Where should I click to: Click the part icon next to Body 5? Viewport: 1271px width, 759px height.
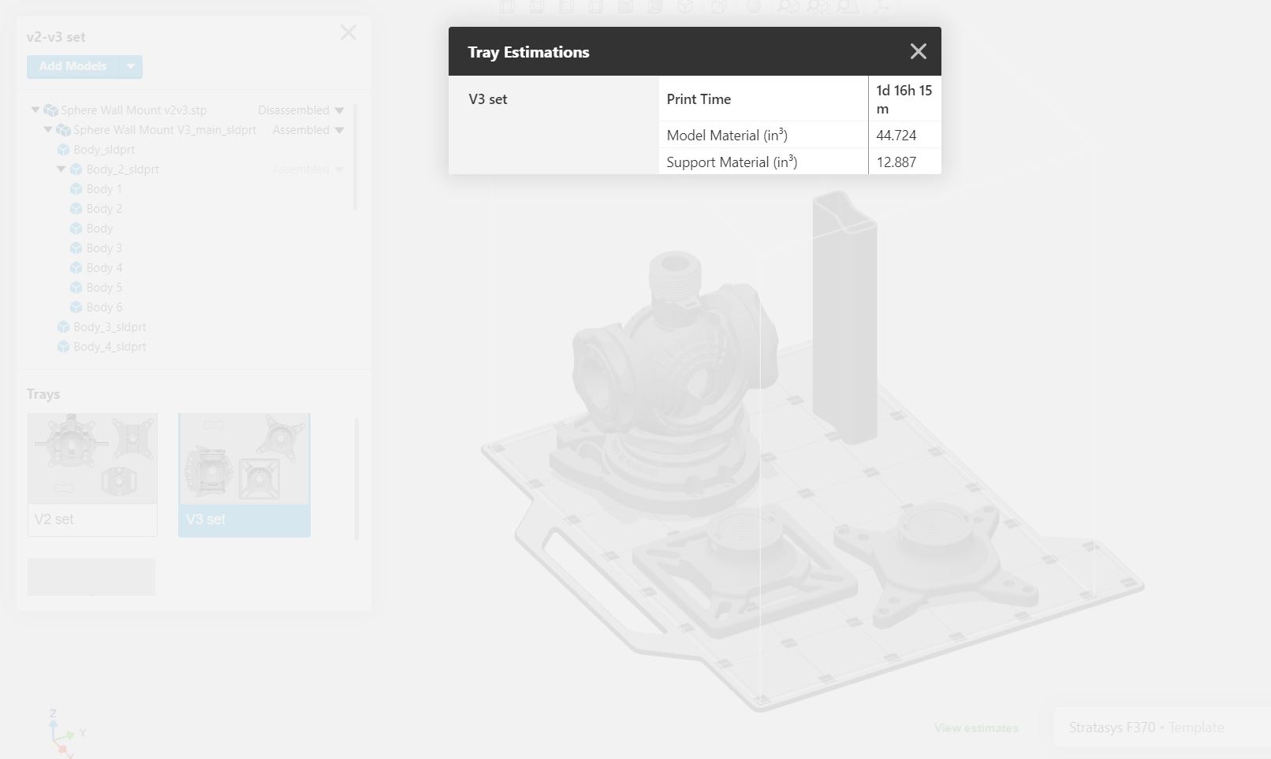click(x=76, y=288)
